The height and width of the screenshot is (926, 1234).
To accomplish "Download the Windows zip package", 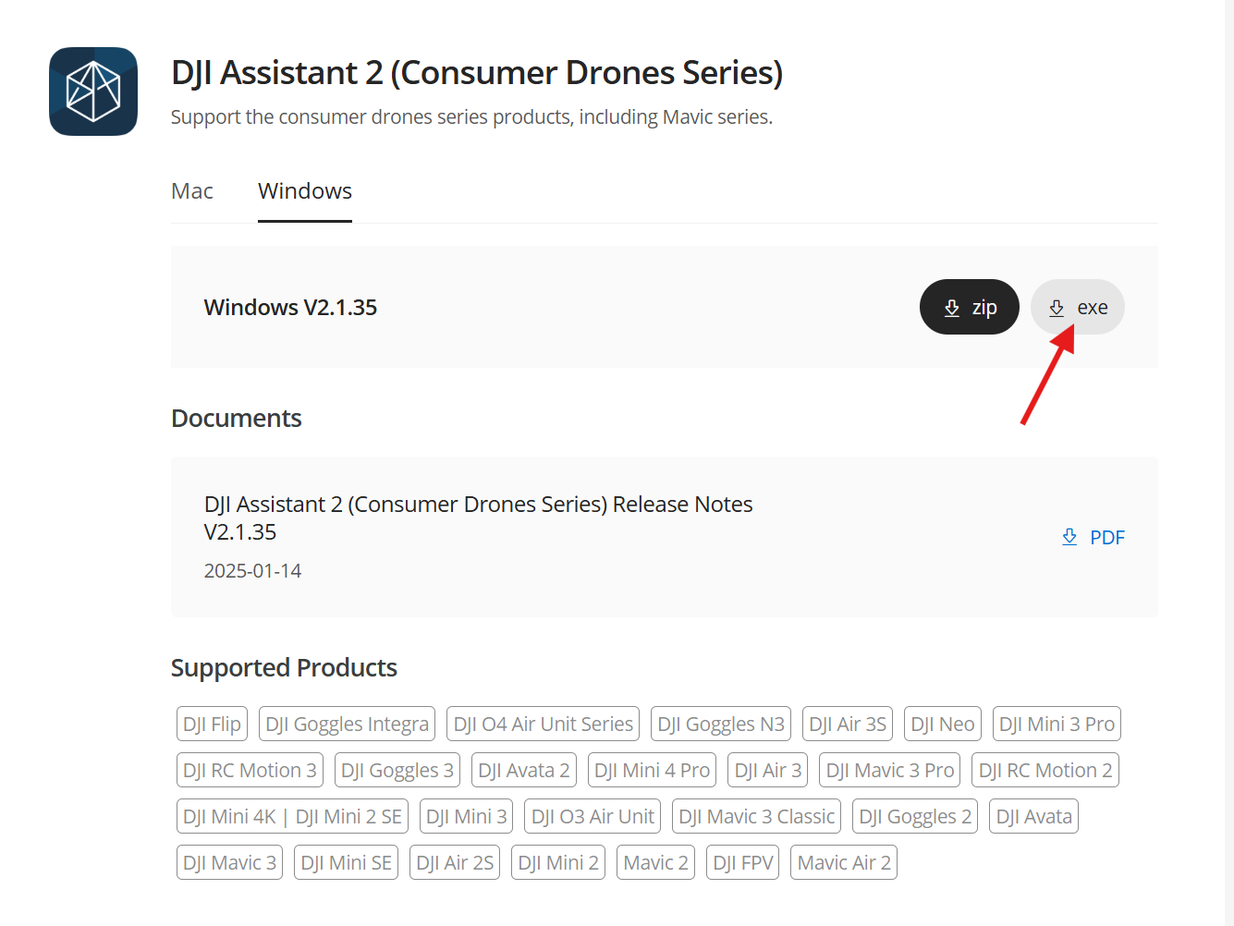I will [969, 307].
